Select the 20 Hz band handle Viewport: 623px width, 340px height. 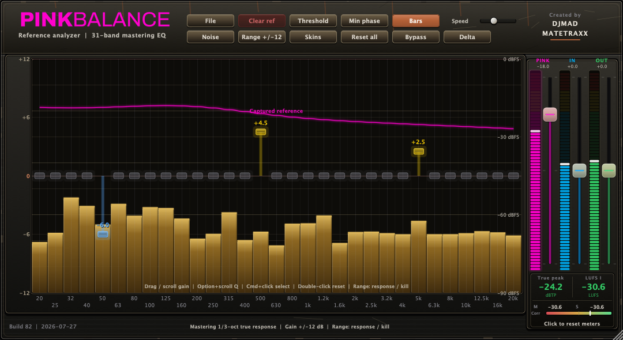tap(39, 176)
